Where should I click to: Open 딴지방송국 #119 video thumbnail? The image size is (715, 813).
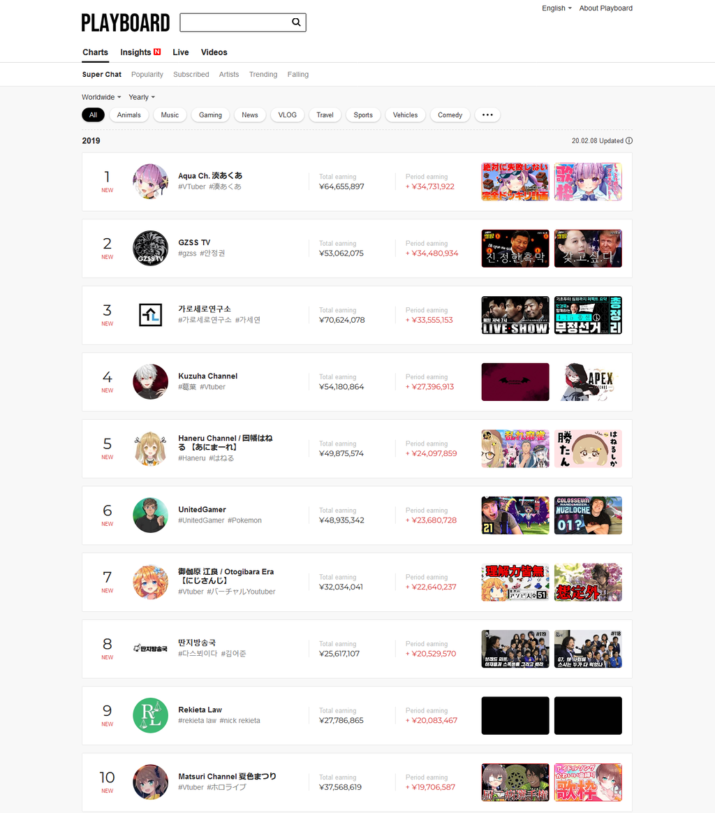click(x=515, y=649)
